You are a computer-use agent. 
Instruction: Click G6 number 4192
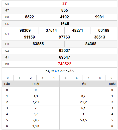(x=65, y=17)
